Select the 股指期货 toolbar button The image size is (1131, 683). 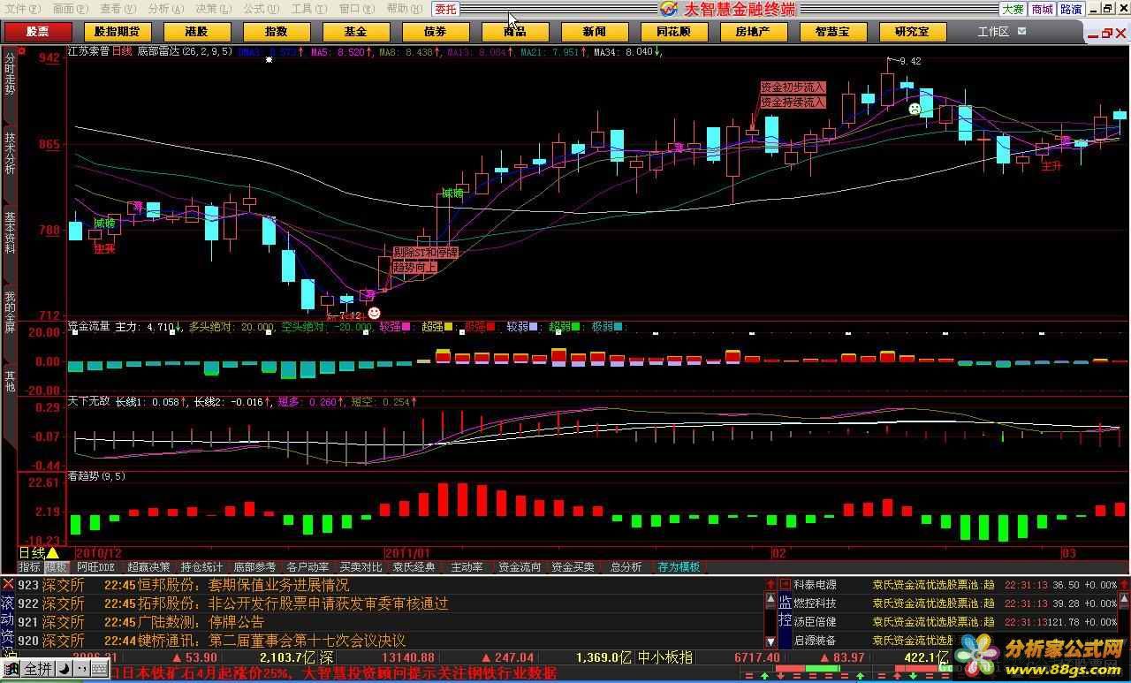(x=117, y=32)
